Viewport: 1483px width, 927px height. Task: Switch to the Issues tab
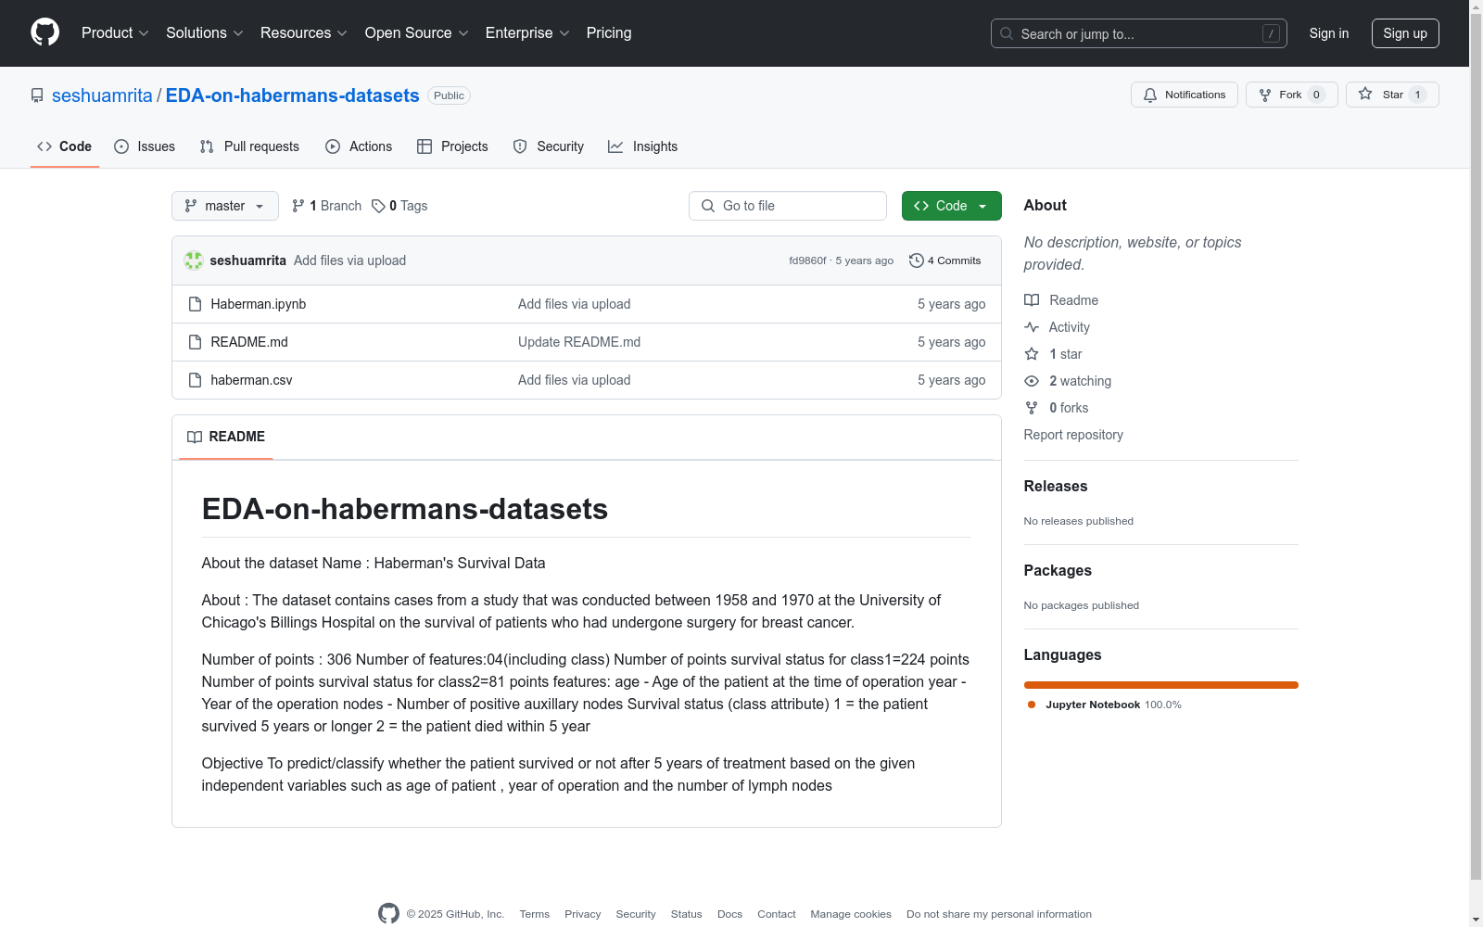pyautogui.click(x=145, y=146)
